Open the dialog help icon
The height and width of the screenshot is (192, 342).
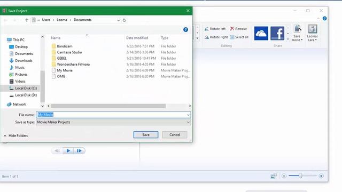point(185,30)
